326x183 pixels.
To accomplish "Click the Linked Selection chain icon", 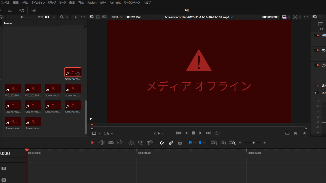I will (x=171, y=143).
